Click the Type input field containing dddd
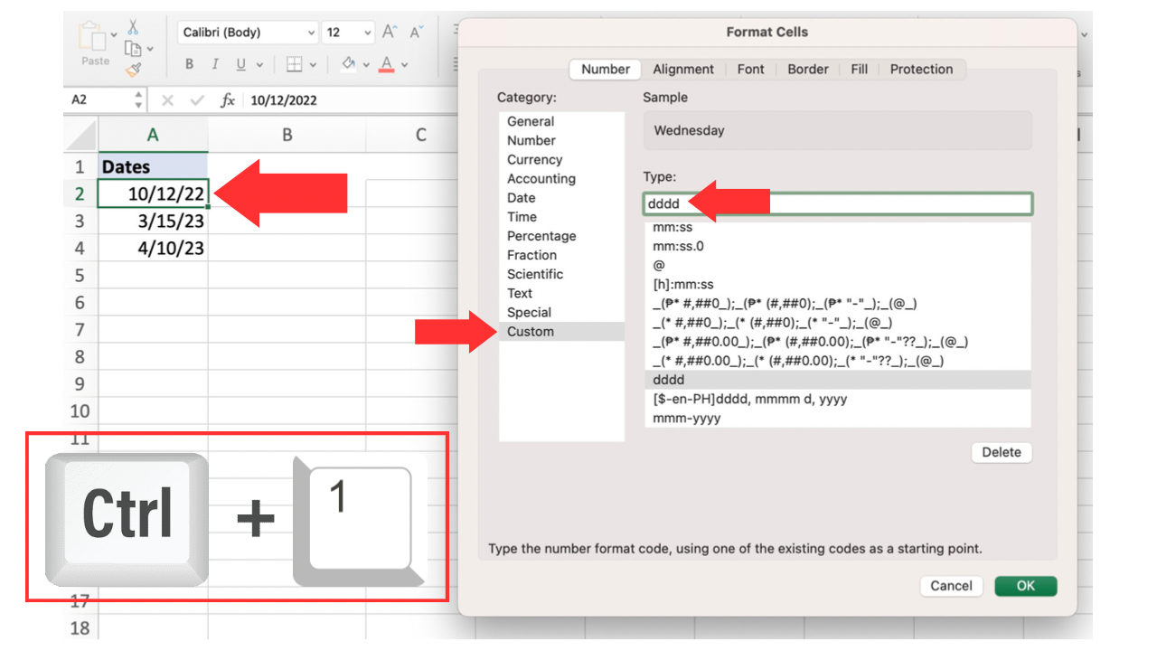The image size is (1157, 651). click(838, 203)
